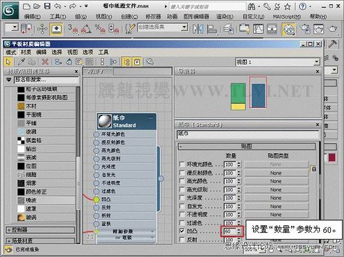This screenshot has height=257, width=344.
Task: Click the None map button for 高光颜色
Action: pos(277,181)
